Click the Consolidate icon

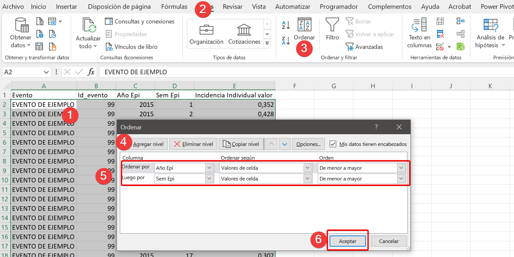click(461, 21)
